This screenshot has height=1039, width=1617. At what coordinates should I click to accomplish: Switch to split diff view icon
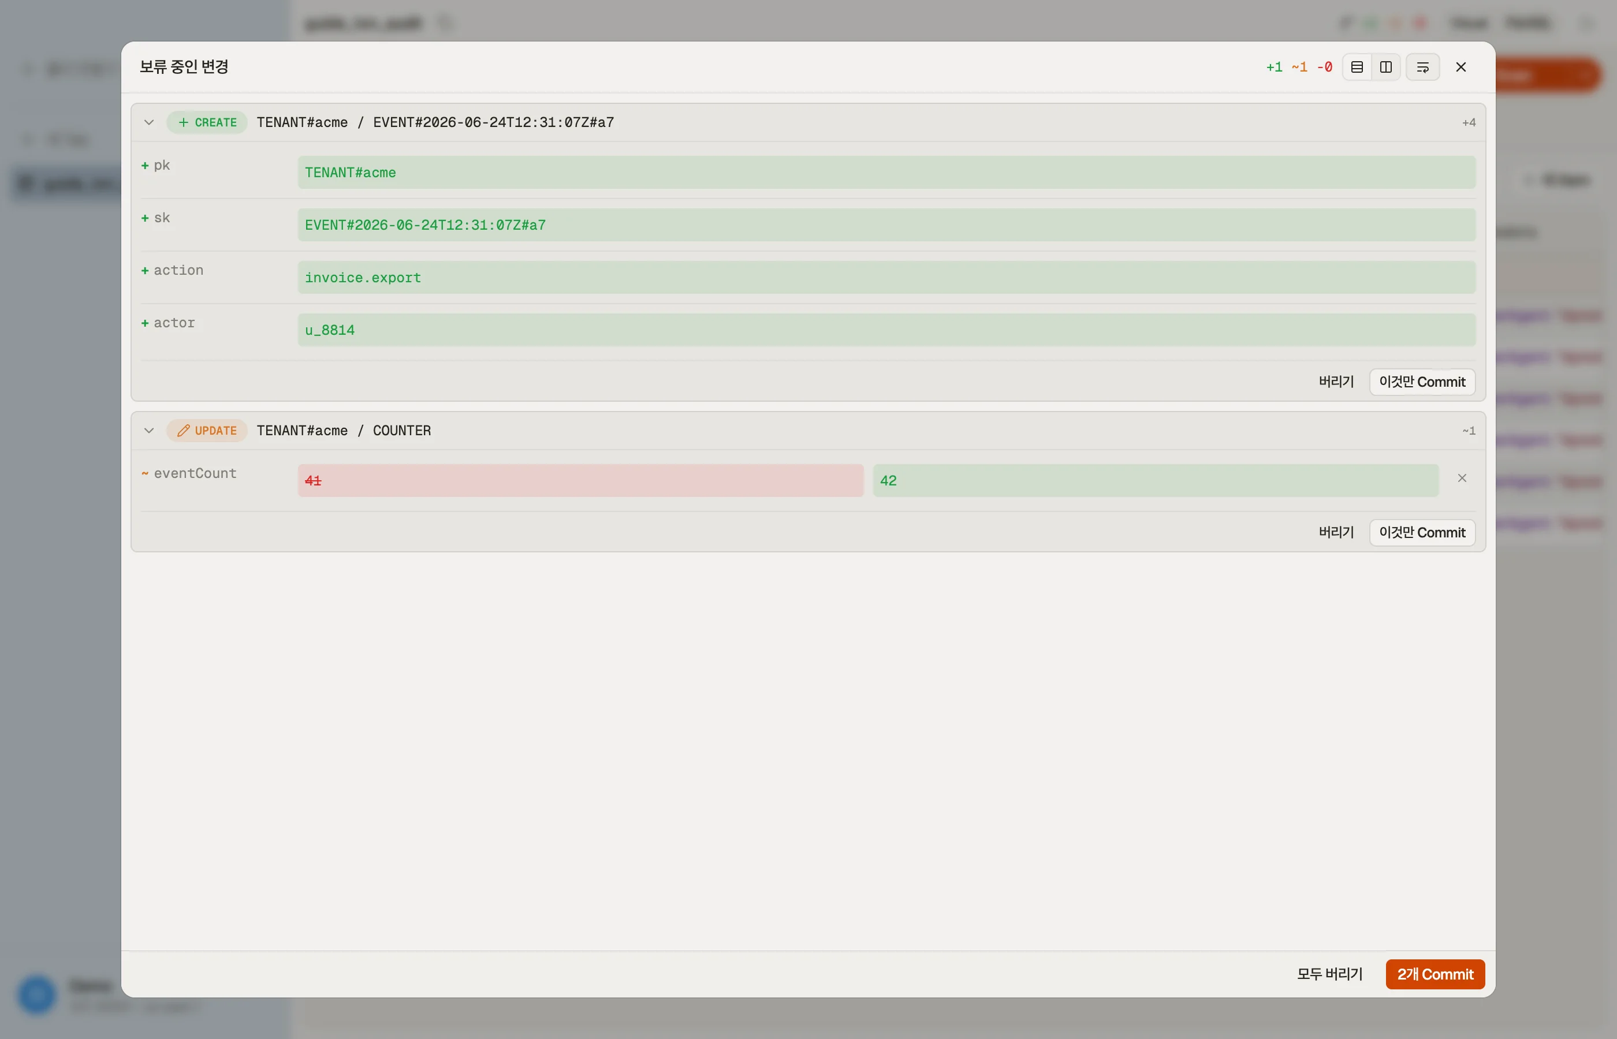coord(1385,67)
